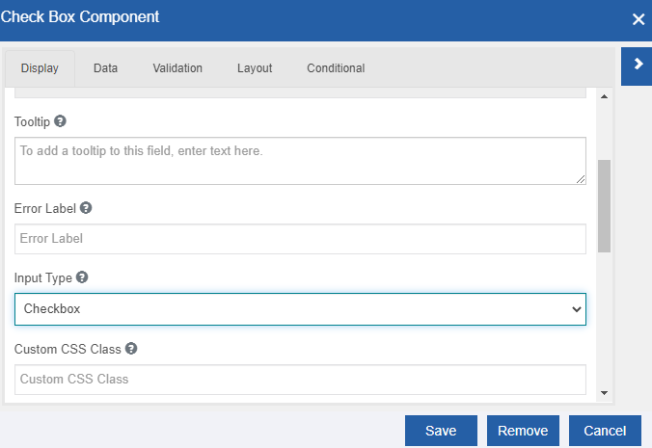
Task: Click the scrollbar down arrow
Action: point(604,393)
